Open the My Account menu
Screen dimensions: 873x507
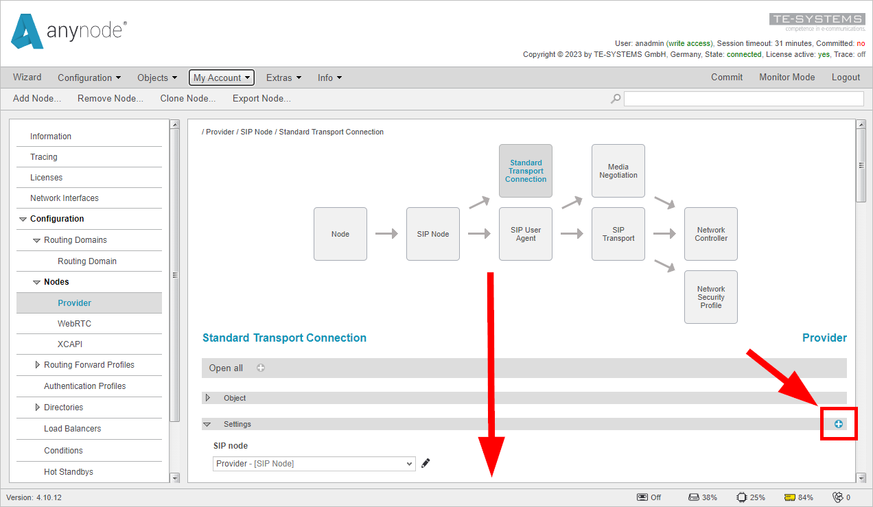click(x=221, y=78)
